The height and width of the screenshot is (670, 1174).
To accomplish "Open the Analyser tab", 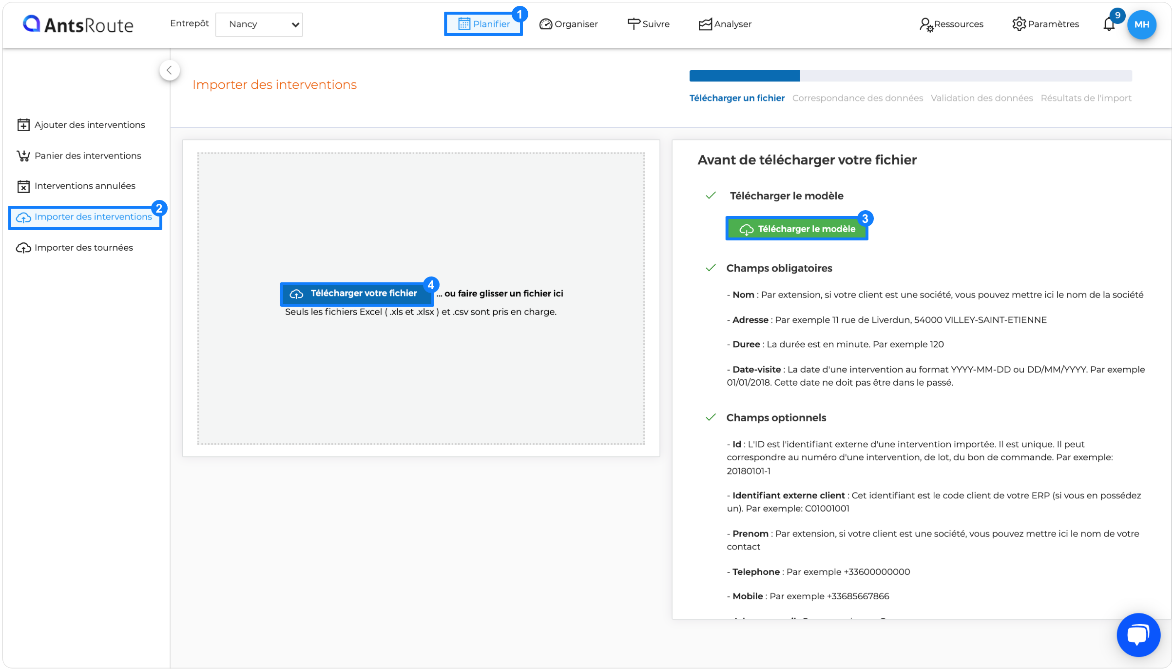I will (x=725, y=24).
